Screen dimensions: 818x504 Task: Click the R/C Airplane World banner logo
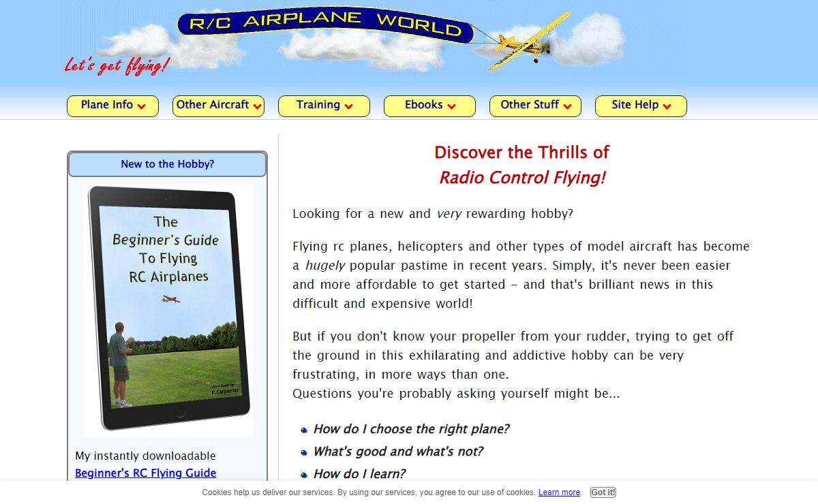[325, 24]
